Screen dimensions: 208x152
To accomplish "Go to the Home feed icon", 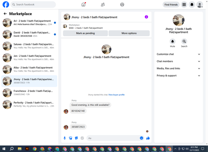I will point(83,5).
